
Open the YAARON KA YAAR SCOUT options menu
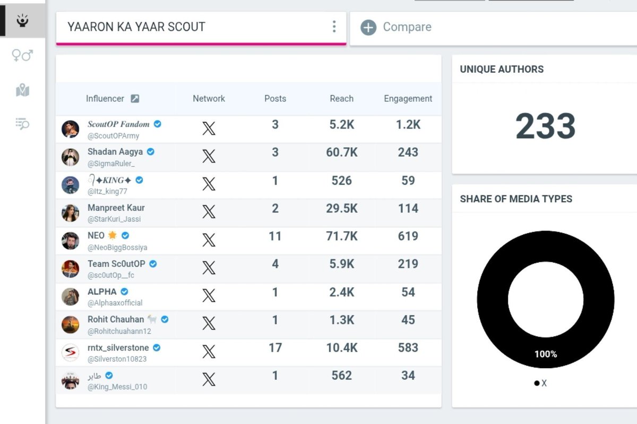334,27
